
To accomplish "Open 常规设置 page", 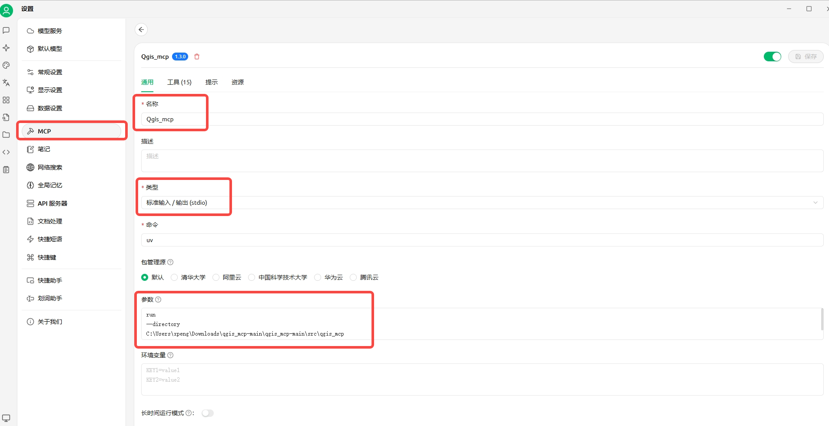I will [72, 72].
